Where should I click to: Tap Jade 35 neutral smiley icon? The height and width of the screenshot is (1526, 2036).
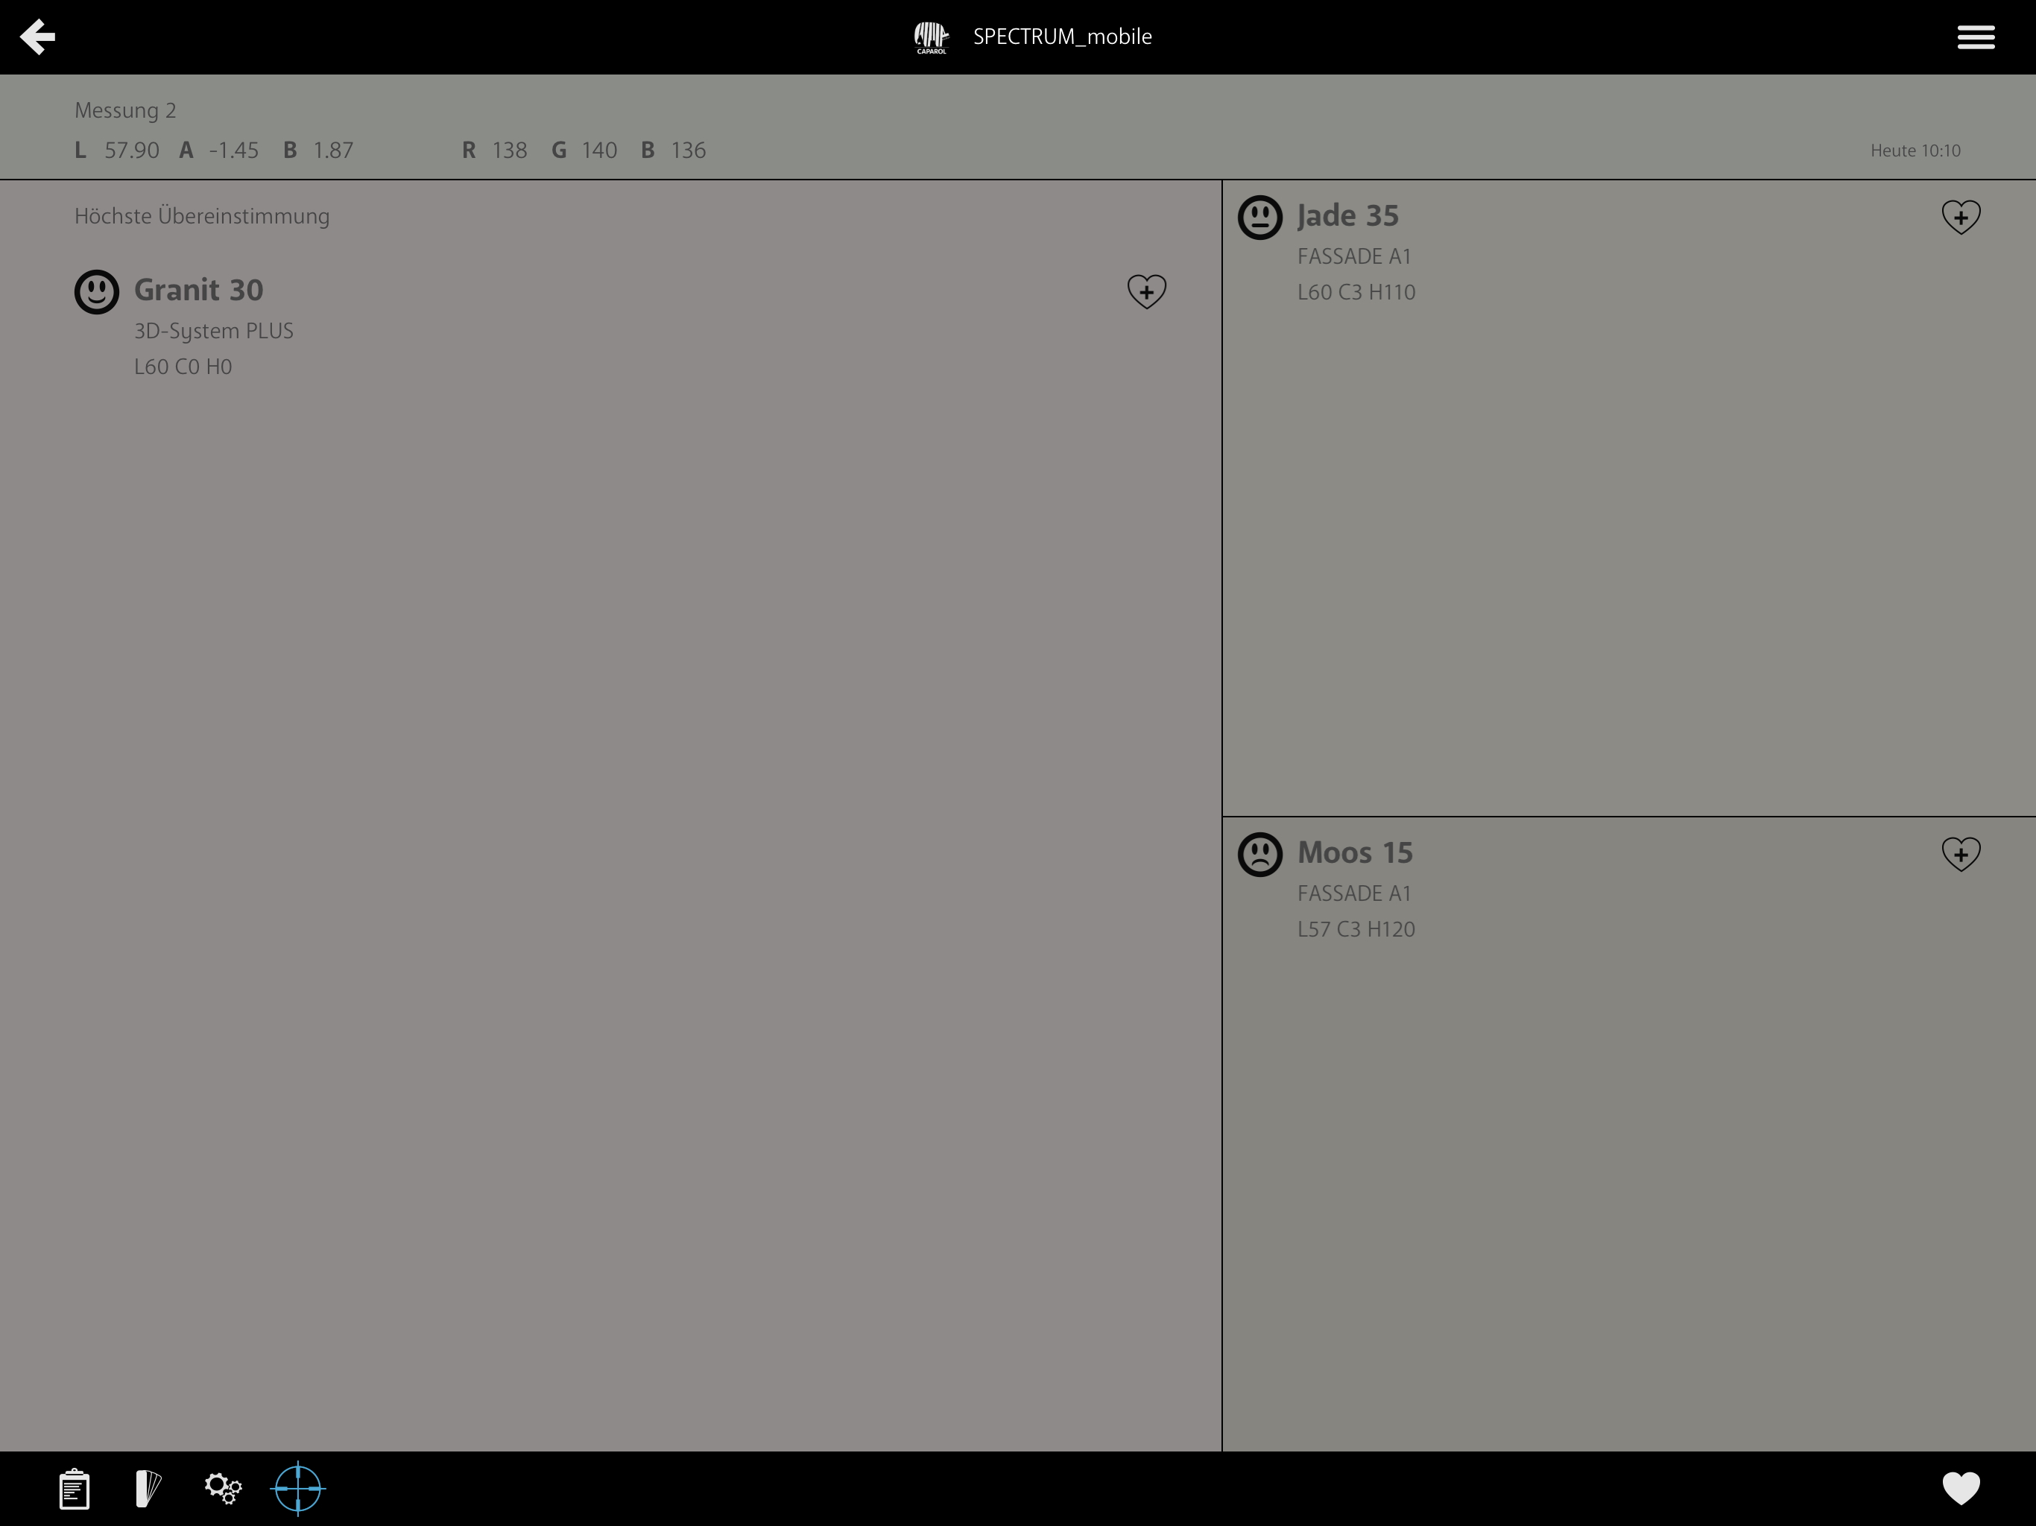pos(1260,218)
